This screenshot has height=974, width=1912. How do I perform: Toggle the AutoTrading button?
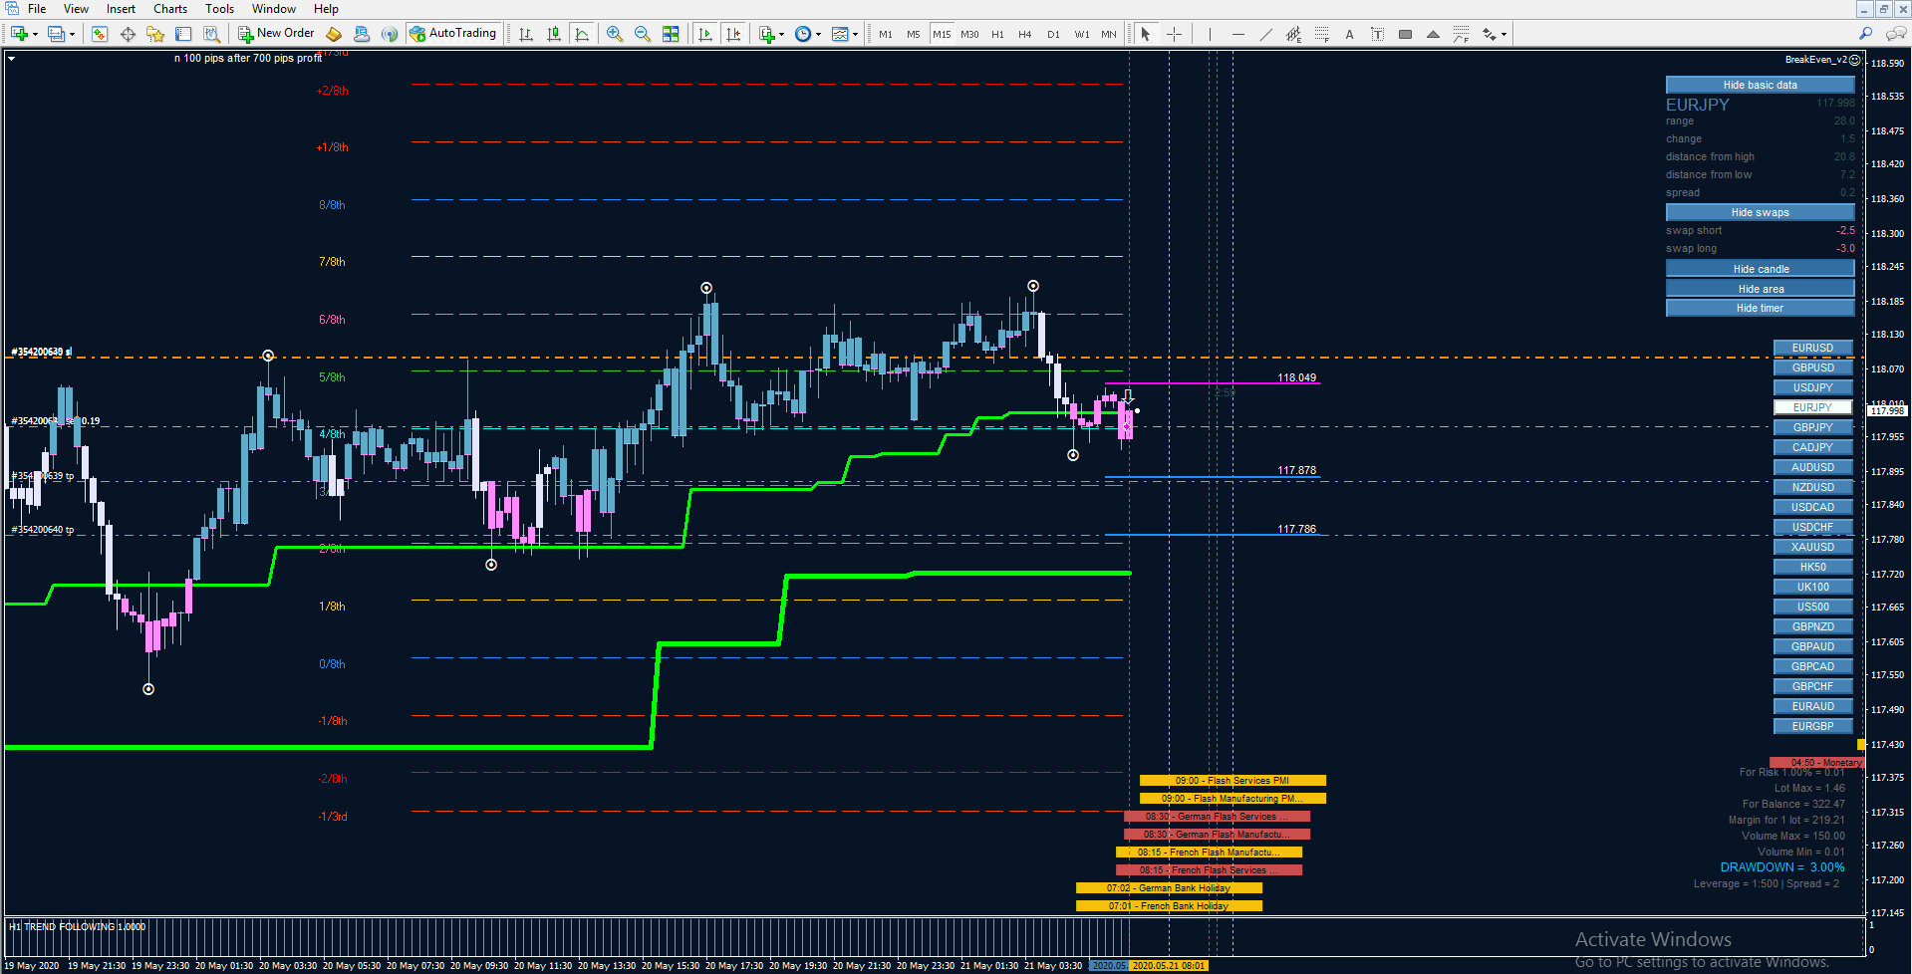452,34
